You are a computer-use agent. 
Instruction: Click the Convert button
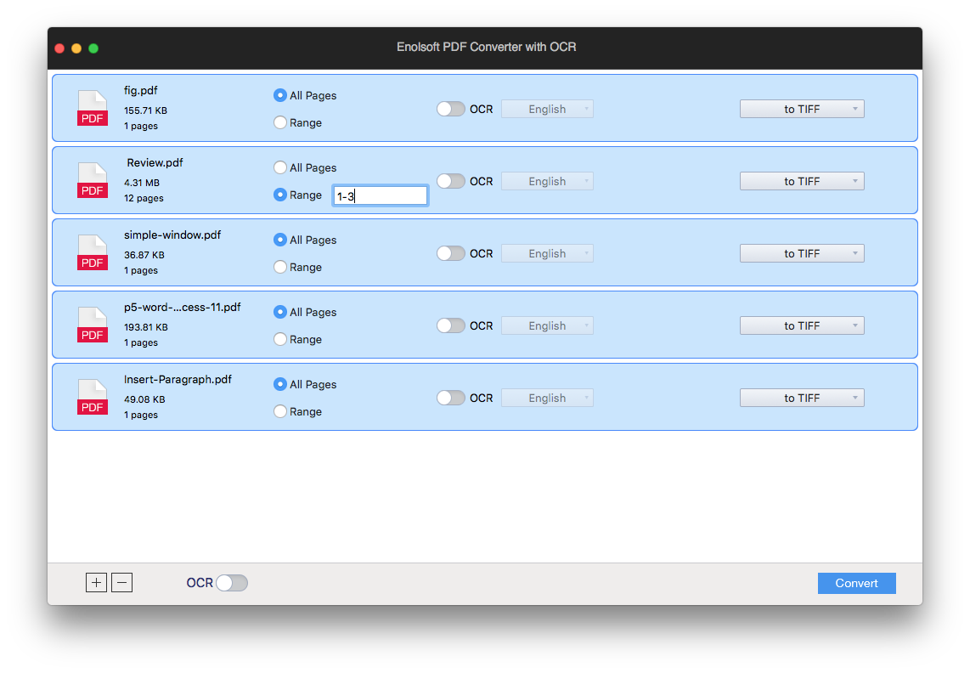point(857,583)
